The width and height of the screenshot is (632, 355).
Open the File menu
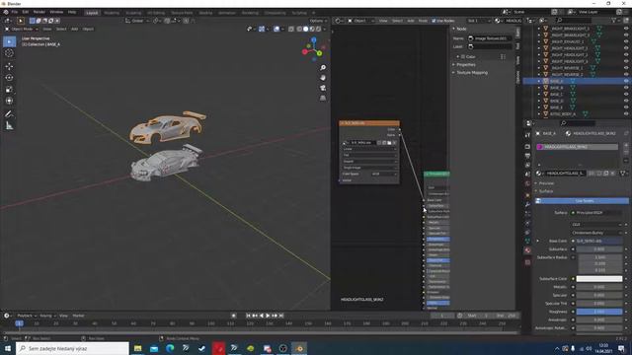15,12
